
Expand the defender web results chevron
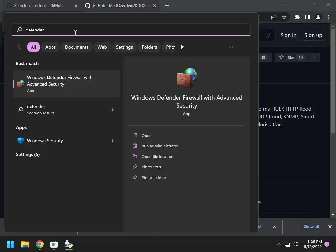coord(112,110)
